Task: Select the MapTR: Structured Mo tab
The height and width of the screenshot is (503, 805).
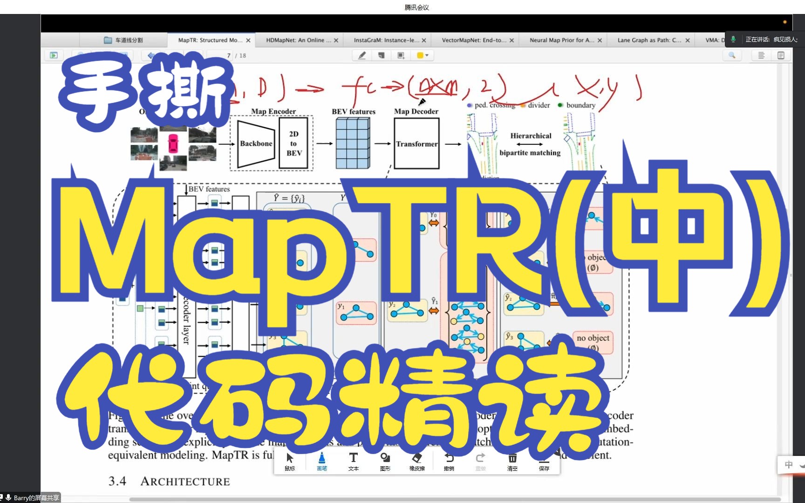Action: click(x=210, y=40)
